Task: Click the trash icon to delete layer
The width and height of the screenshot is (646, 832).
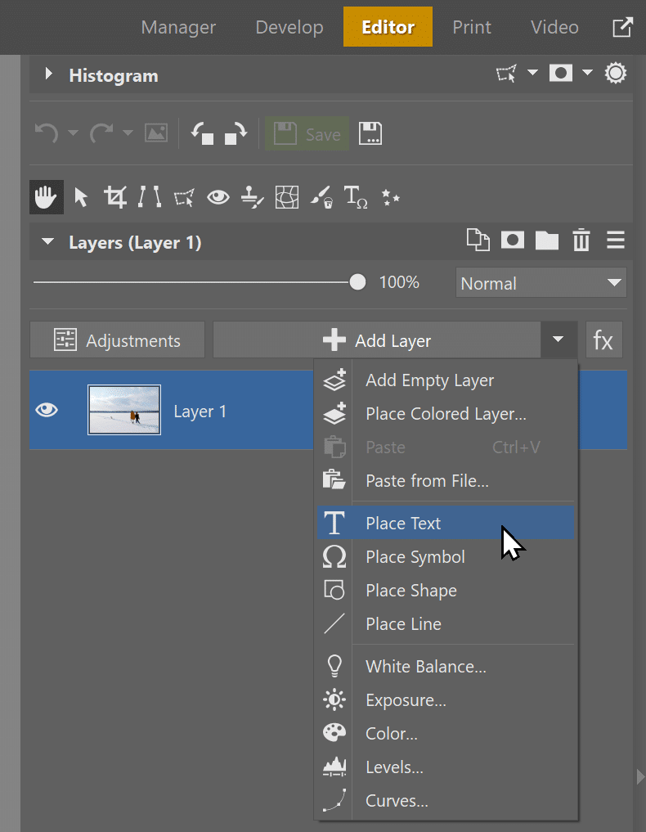Action: [581, 241]
